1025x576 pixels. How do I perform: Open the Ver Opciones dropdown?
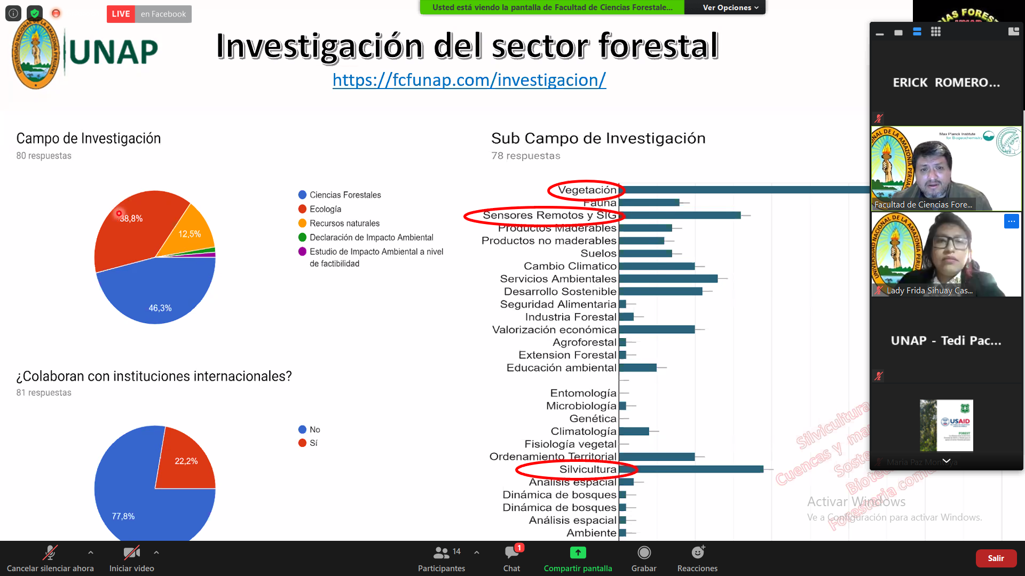click(730, 7)
